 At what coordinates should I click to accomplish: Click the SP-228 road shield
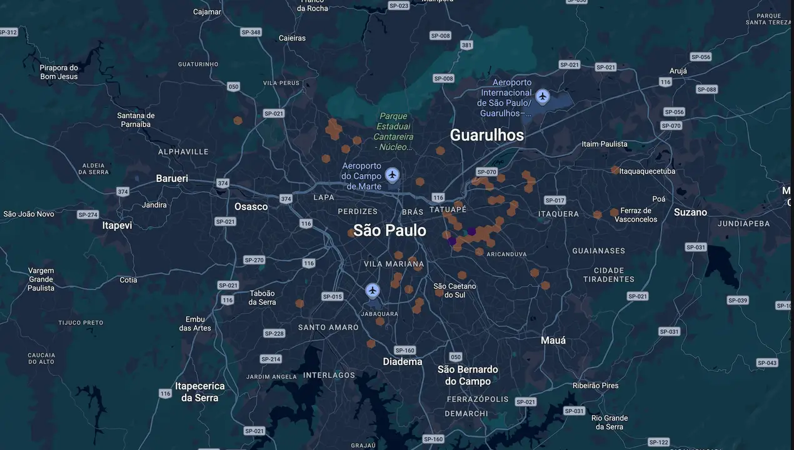(x=274, y=333)
